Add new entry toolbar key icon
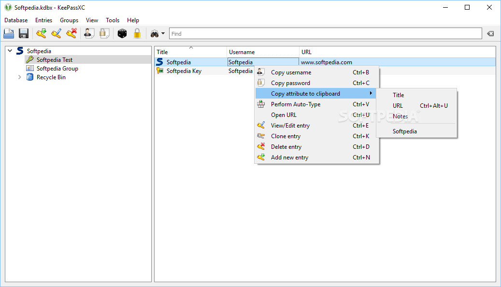The image size is (501, 287). point(41,33)
